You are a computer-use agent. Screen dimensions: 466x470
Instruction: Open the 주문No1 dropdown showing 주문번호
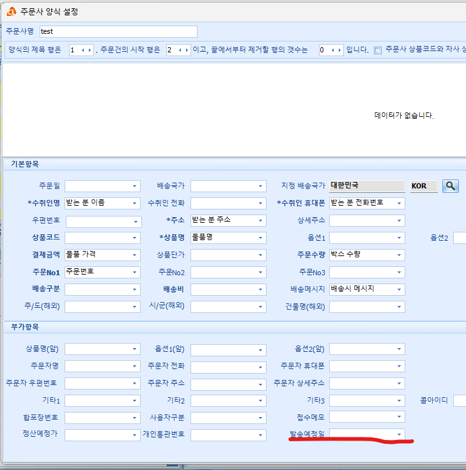(x=134, y=273)
